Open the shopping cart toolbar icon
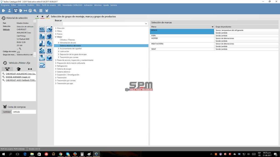The width and height of the screenshot is (280, 157). click(x=46, y=11)
